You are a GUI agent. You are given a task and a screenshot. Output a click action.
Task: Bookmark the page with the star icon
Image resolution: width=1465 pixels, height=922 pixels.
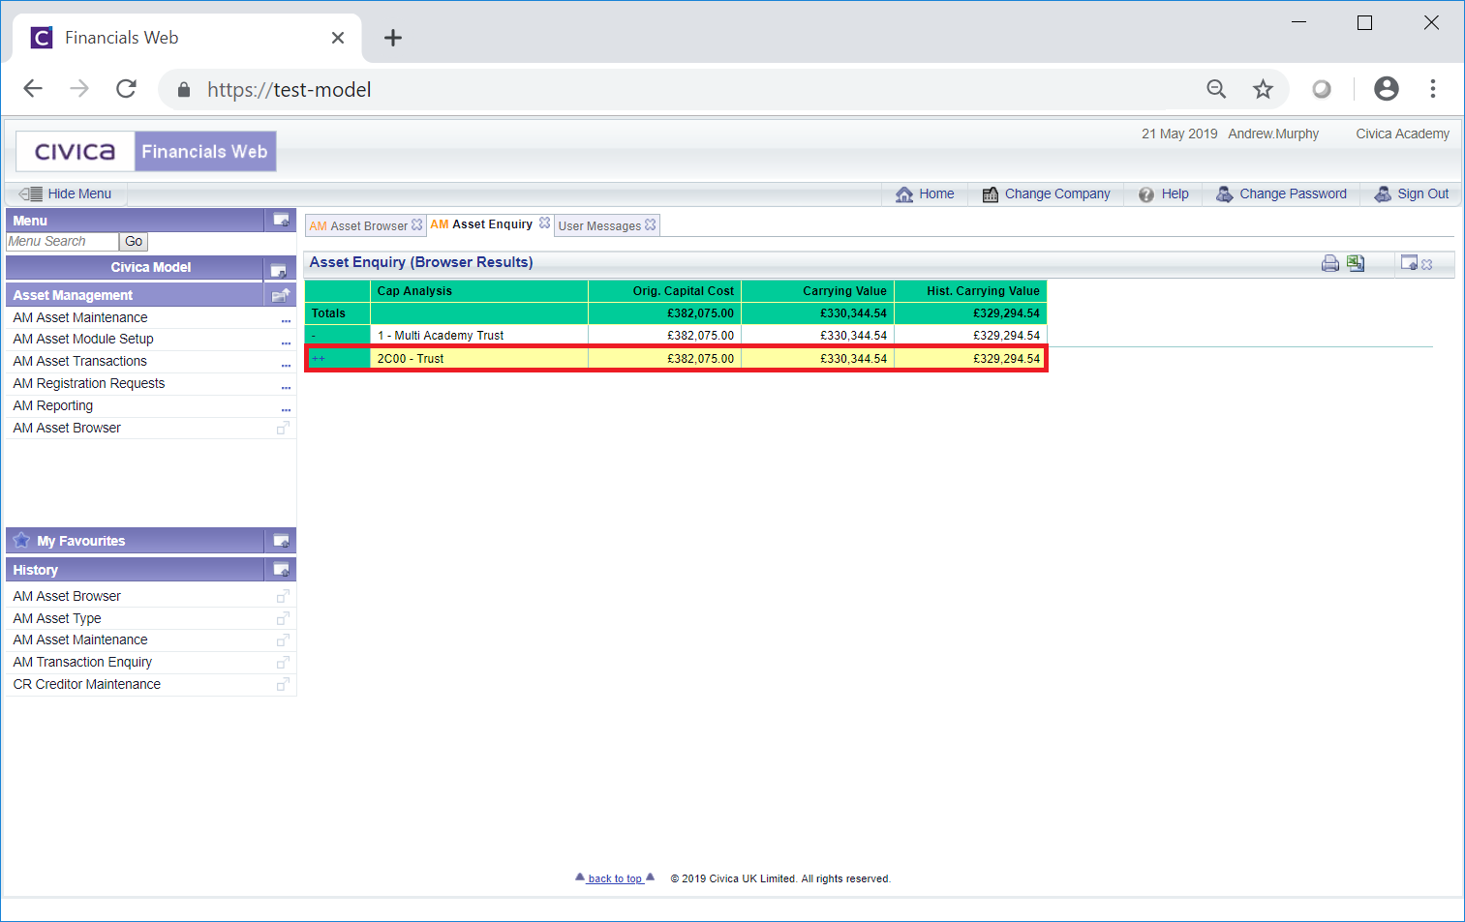tap(1263, 89)
